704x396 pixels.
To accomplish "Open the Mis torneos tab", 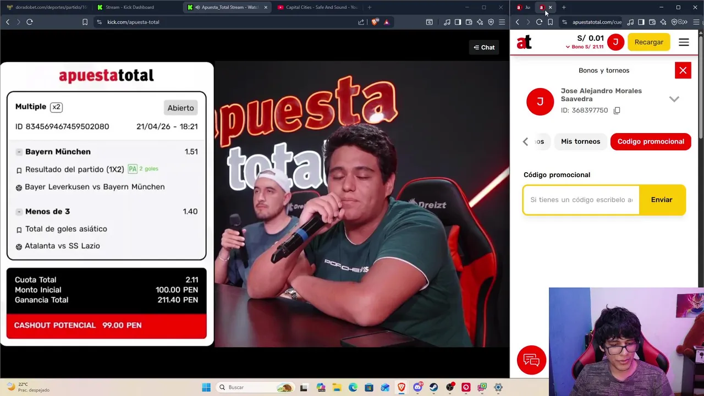I will tap(580, 141).
